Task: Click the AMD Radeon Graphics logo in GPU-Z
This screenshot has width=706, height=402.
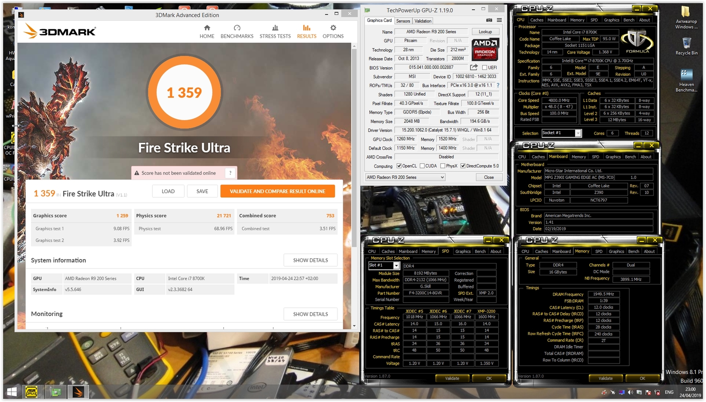Action: pyautogui.click(x=485, y=50)
